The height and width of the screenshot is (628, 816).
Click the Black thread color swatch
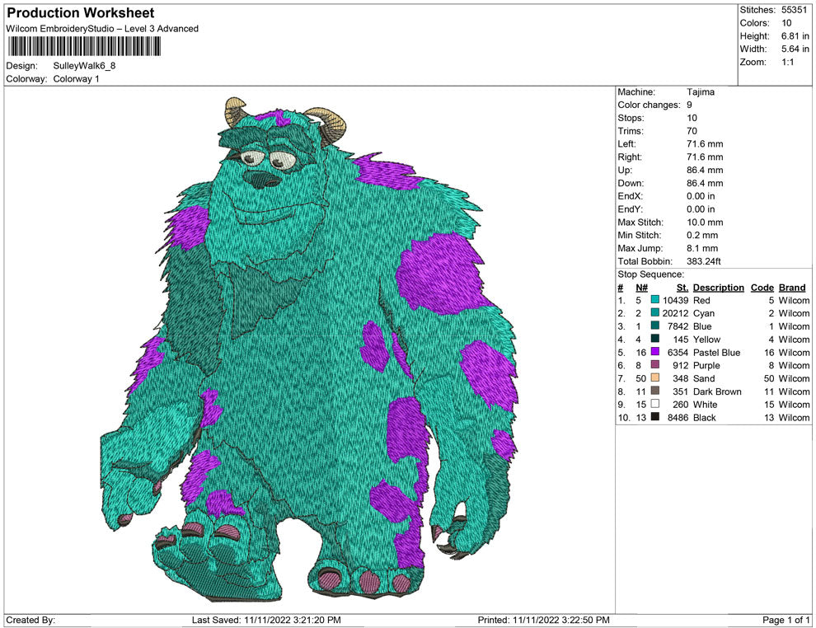pos(655,417)
